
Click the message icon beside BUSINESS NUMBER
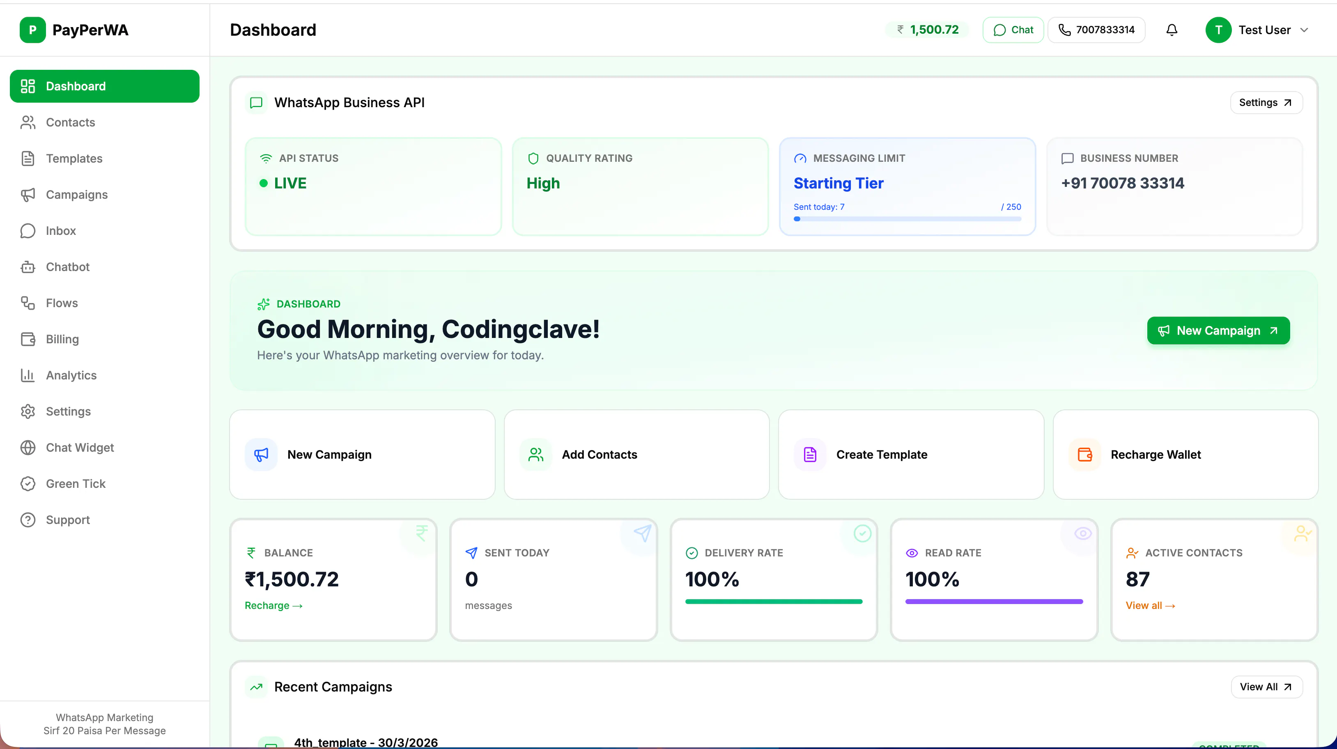1067,159
